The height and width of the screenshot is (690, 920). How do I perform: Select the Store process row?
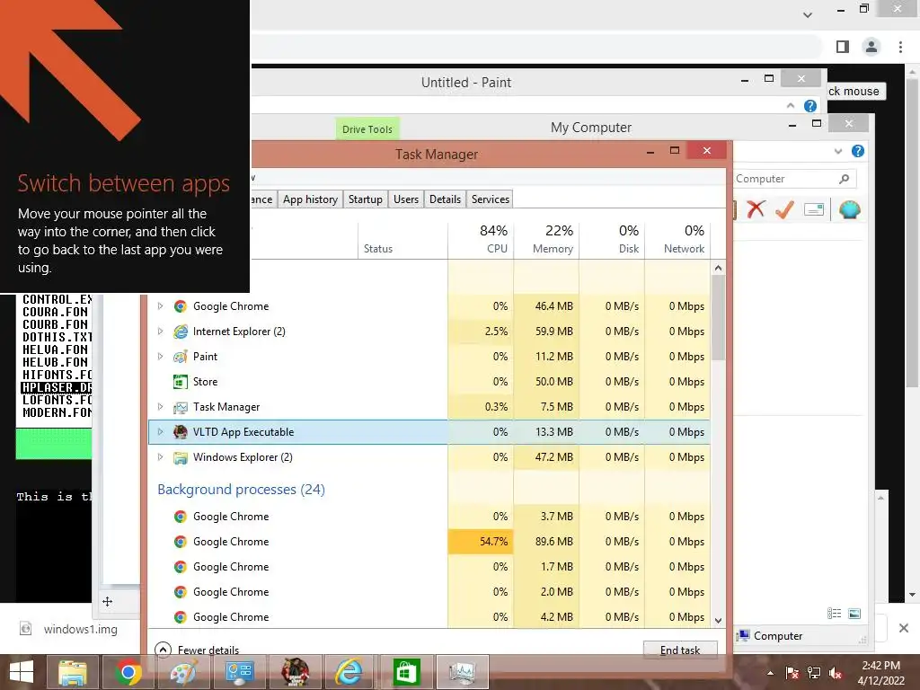[429, 381]
